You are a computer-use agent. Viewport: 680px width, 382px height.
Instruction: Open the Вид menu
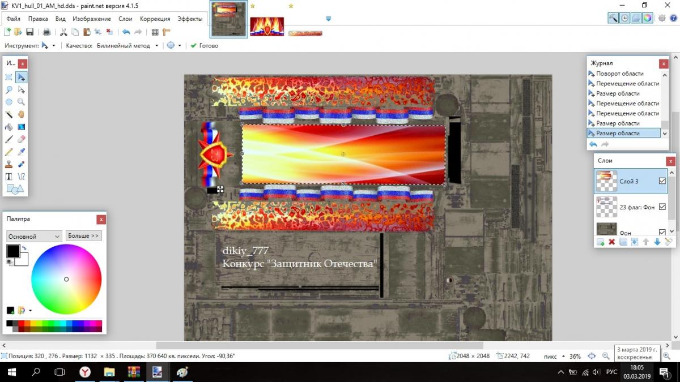point(61,19)
